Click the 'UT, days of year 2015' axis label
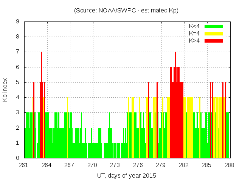Screen dimensions: 242x181 pos(126,175)
